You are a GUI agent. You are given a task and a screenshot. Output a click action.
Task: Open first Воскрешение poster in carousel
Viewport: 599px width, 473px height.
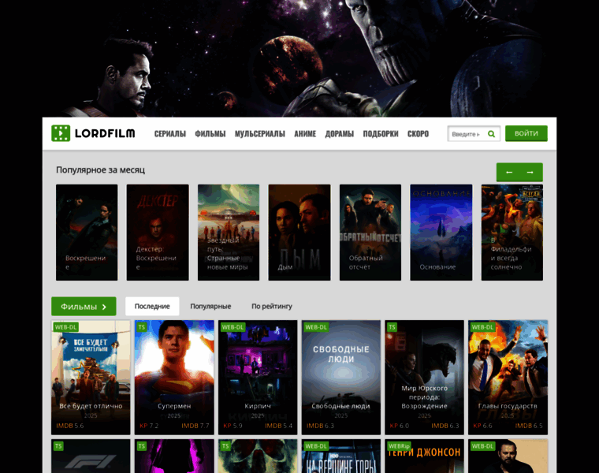(x=87, y=233)
